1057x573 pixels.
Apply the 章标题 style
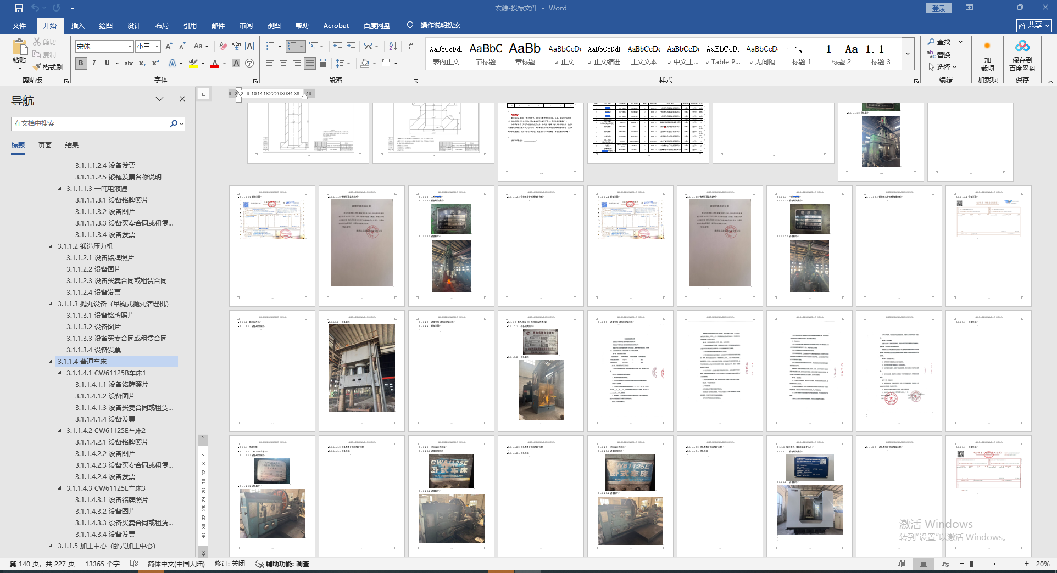pyautogui.click(x=525, y=54)
